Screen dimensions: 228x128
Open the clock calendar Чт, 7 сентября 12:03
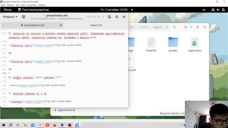(x=114, y=10)
